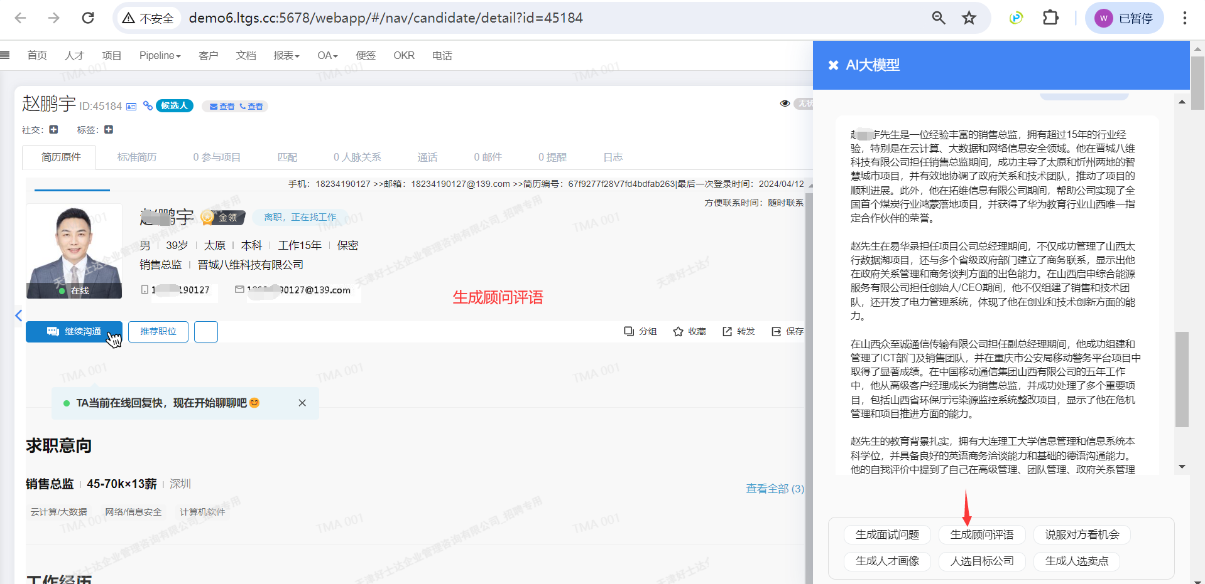
Task: Dismiss the TA当前在线 notification
Action: pyautogui.click(x=302, y=403)
